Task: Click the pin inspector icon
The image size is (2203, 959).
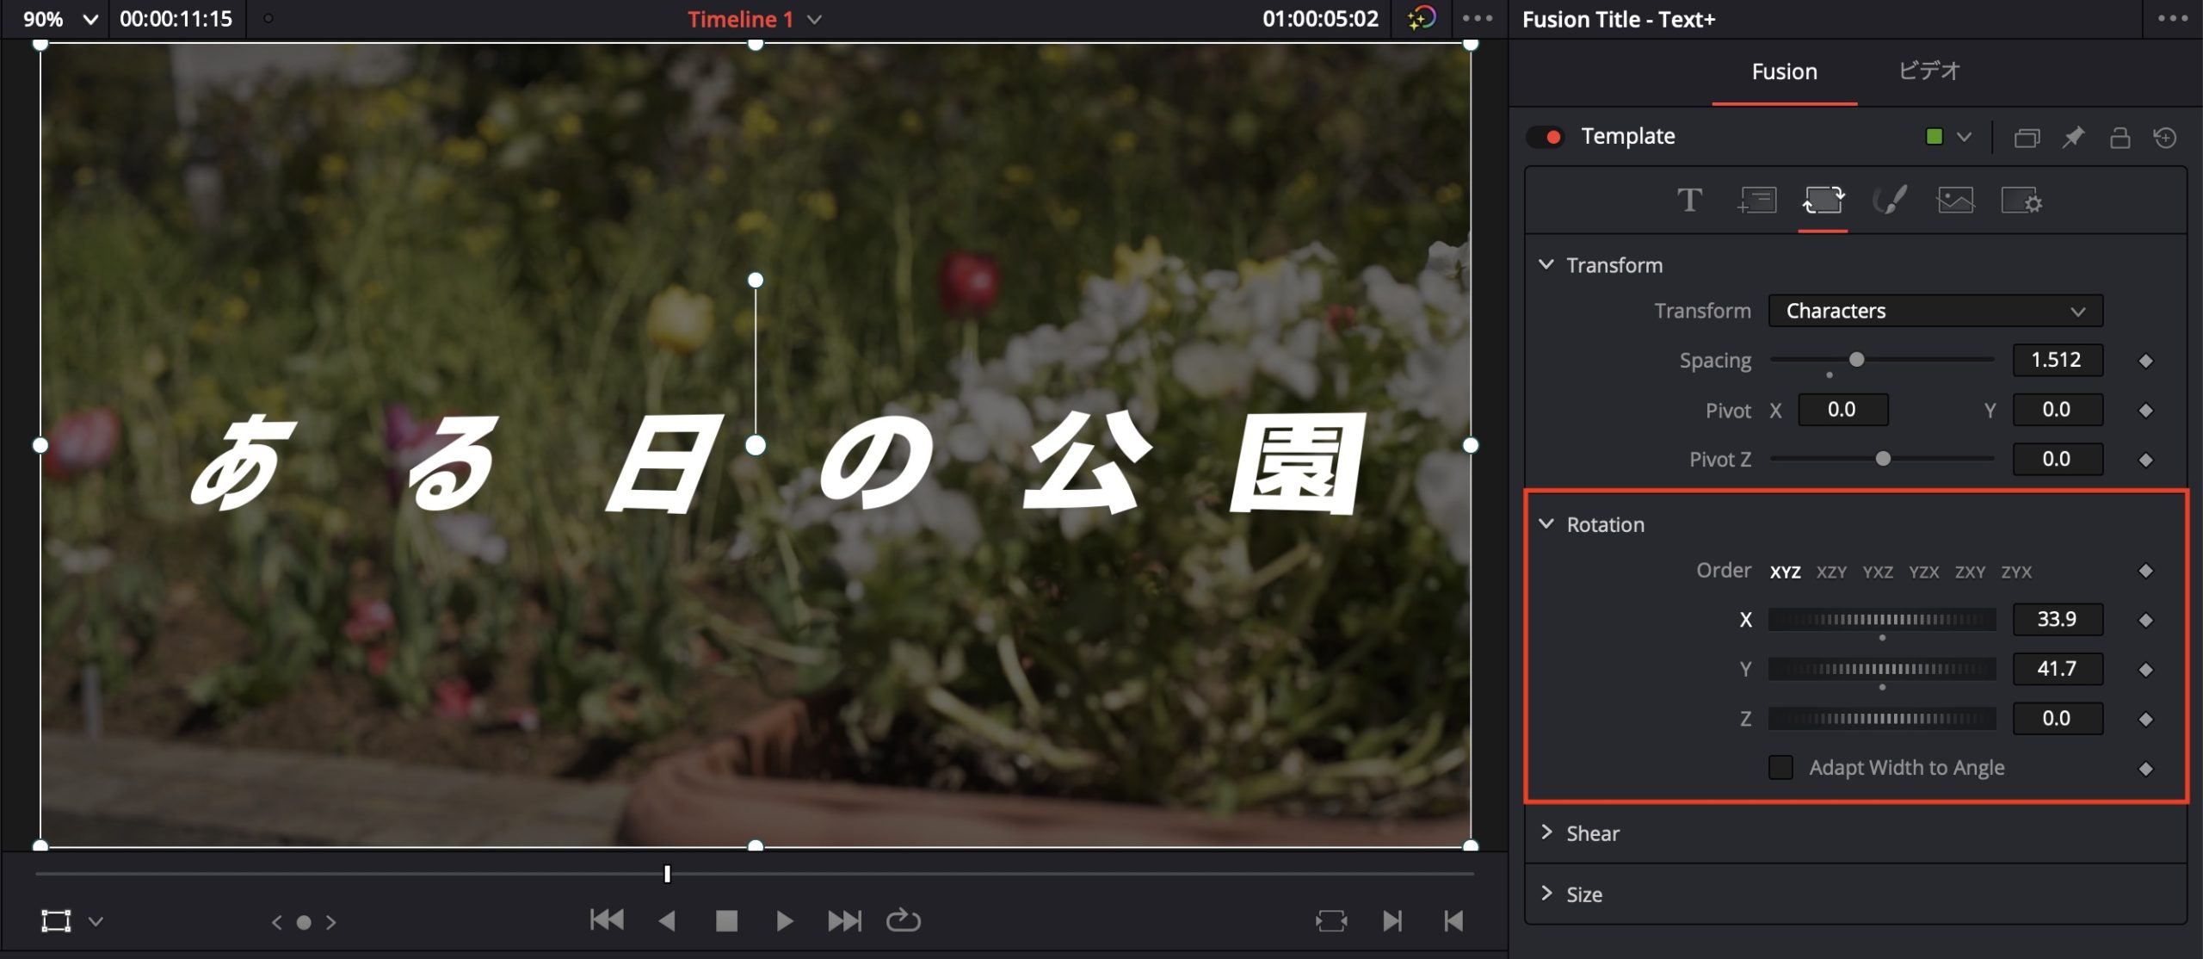Action: pos(2073,138)
